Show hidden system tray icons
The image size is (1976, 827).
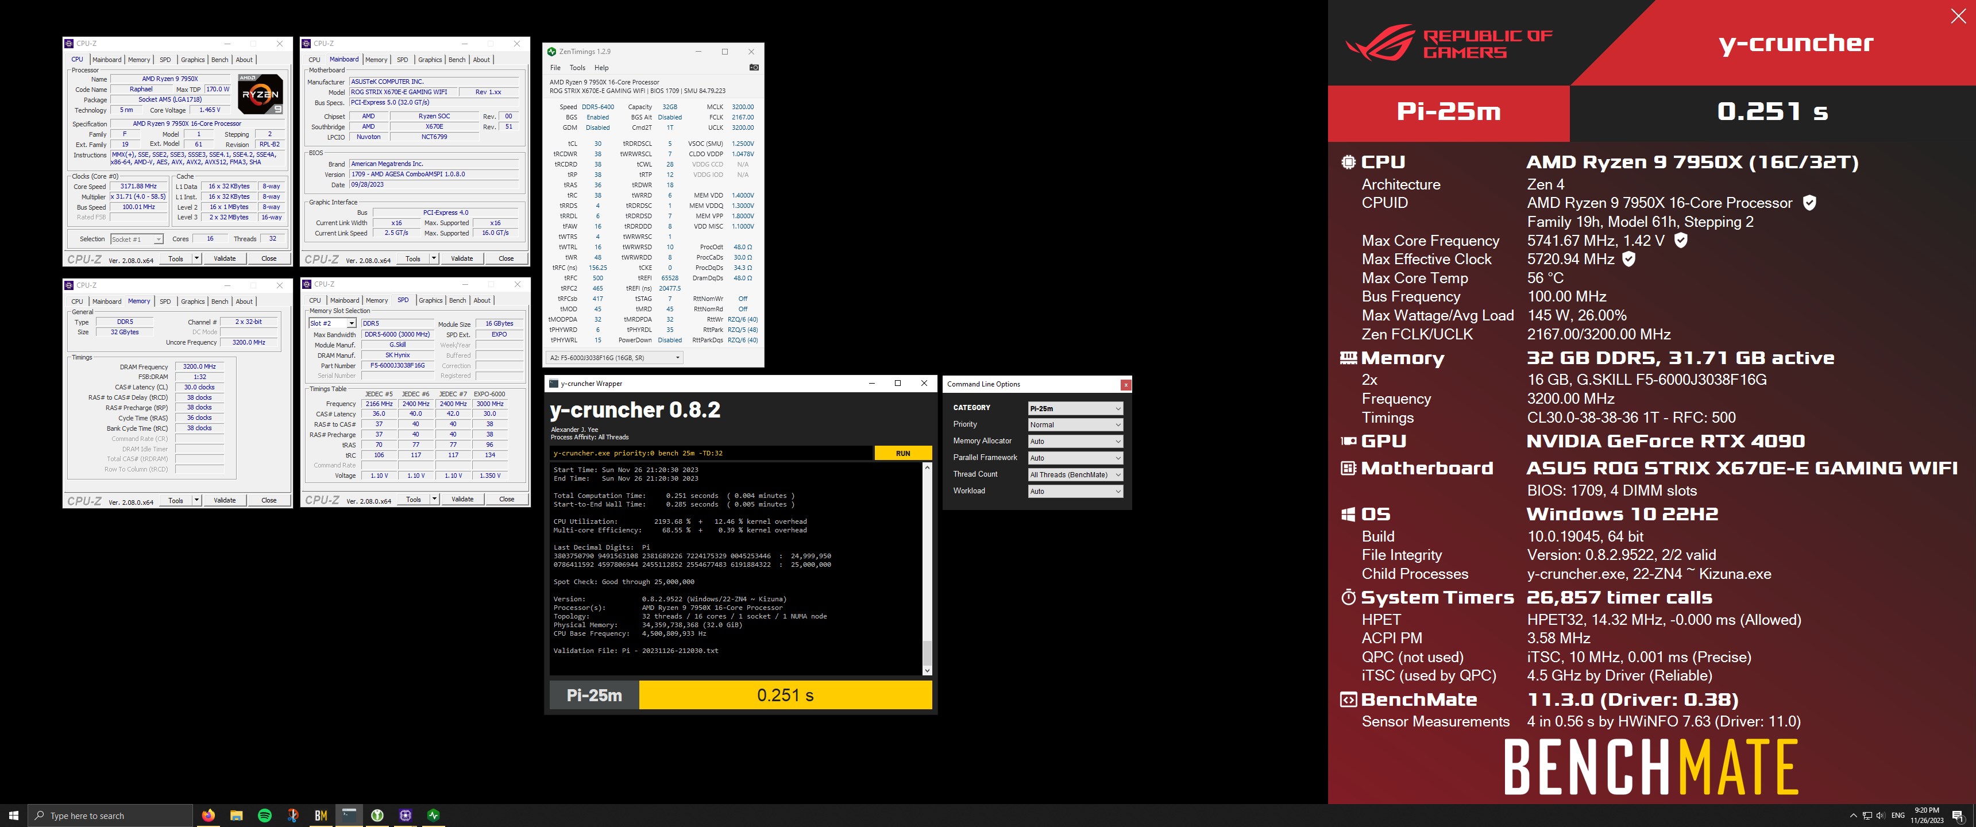[x=1853, y=816]
